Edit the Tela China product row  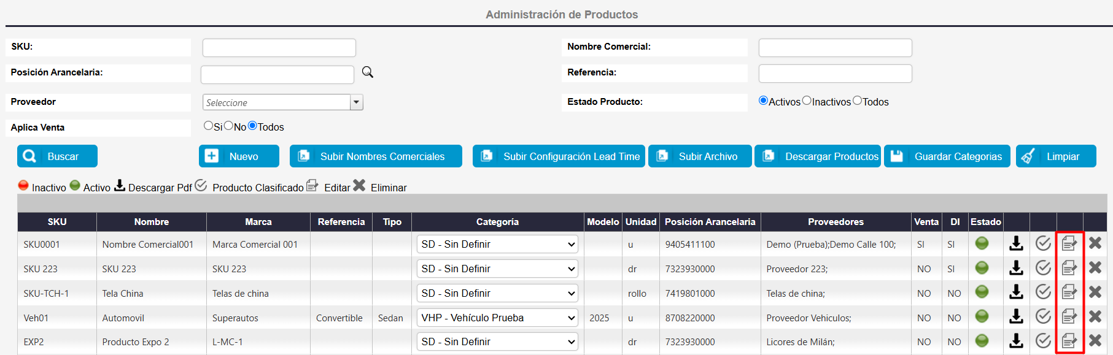pos(1069,292)
